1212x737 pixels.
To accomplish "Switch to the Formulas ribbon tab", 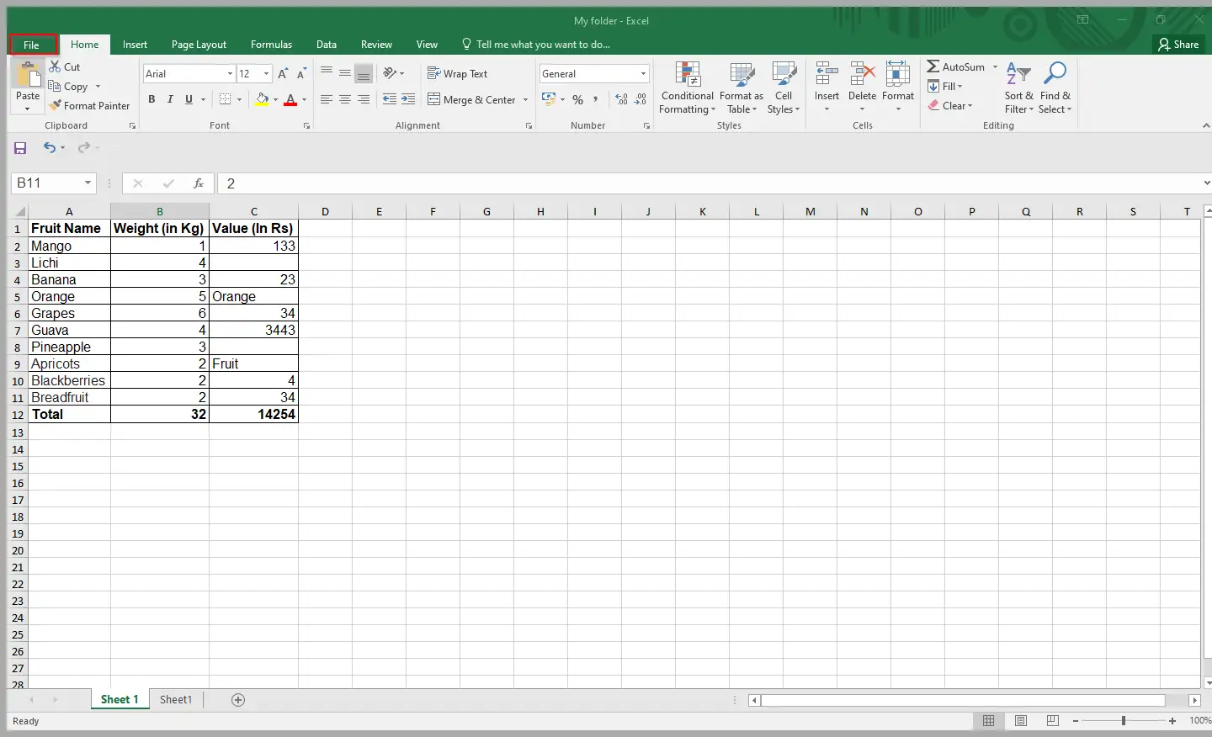I will tap(271, 45).
